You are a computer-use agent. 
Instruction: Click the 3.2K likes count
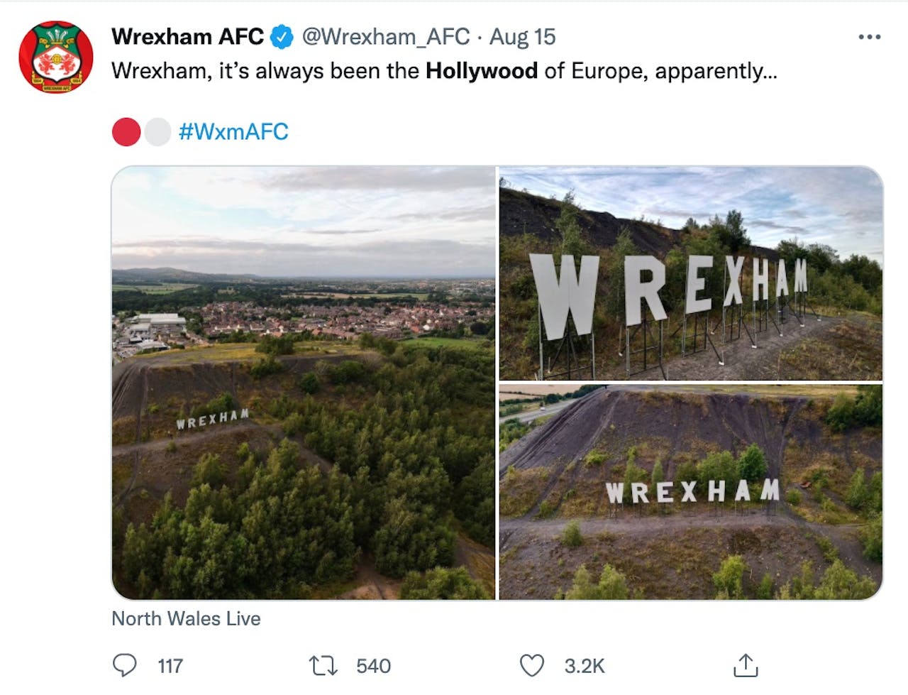(585, 666)
